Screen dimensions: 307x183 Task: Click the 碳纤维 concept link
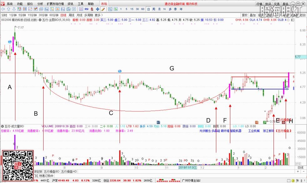[x=225, y=131]
